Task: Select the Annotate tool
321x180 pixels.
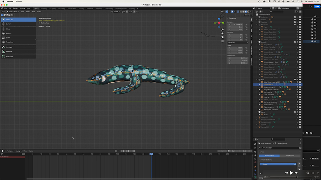Action: tap(9, 47)
